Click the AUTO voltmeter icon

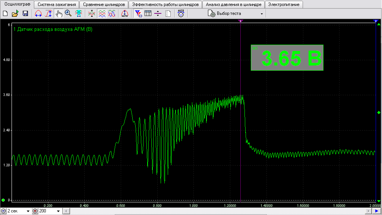(x=181, y=14)
